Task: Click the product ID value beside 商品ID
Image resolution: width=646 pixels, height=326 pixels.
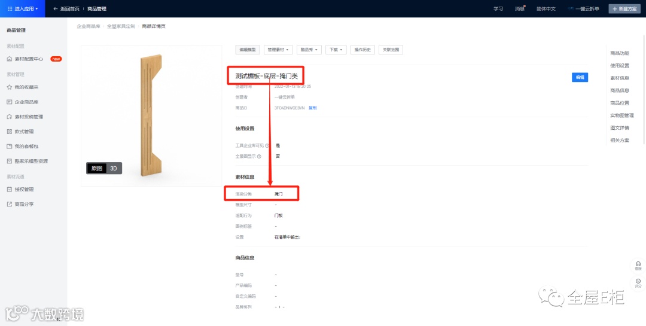Action: click(x=290, y=108)
